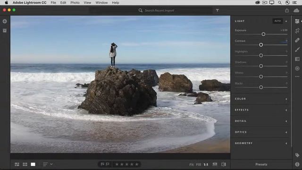The height and width of the screenshot is (170, 302).
Task: Switch to Square Grid view
Action: (25, 164)
